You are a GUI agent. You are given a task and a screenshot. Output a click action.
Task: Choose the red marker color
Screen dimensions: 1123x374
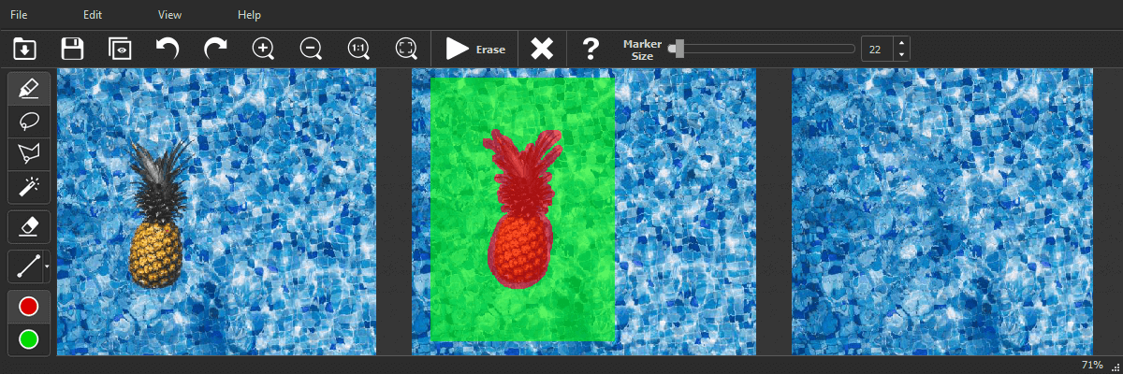28,307
